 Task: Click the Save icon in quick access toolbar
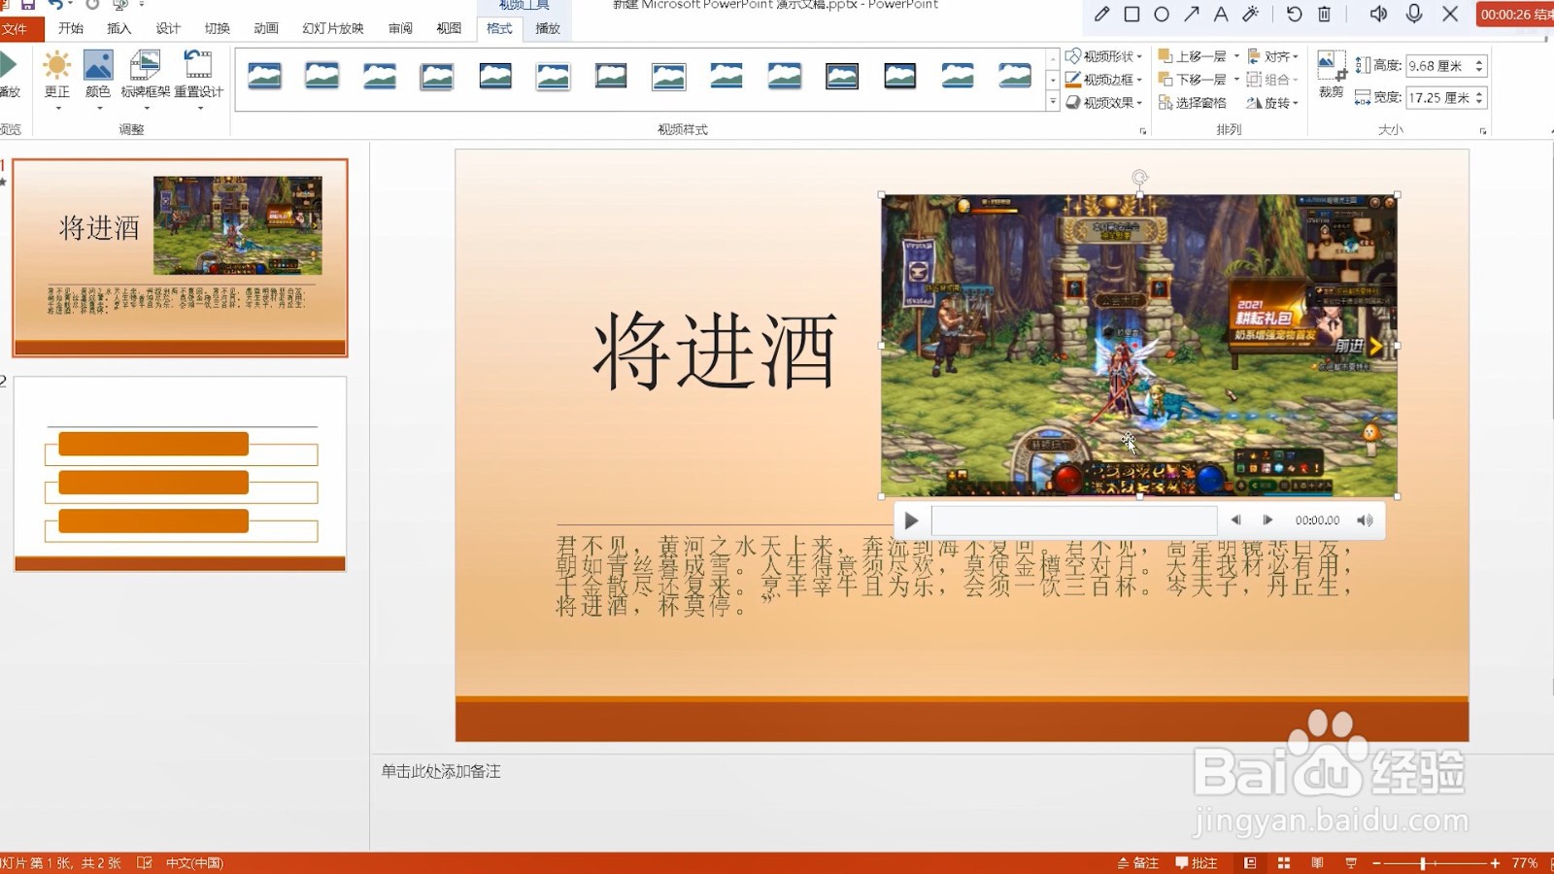click(28, 5)
